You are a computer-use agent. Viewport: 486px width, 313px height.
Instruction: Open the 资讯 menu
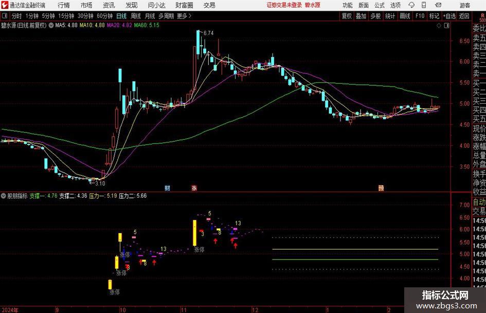(x=109, y=5)
